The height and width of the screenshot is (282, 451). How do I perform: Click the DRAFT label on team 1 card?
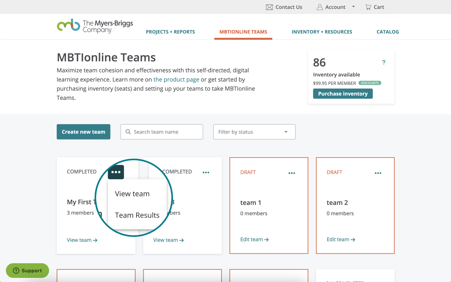pyautogui.click(x=248, y=172)
